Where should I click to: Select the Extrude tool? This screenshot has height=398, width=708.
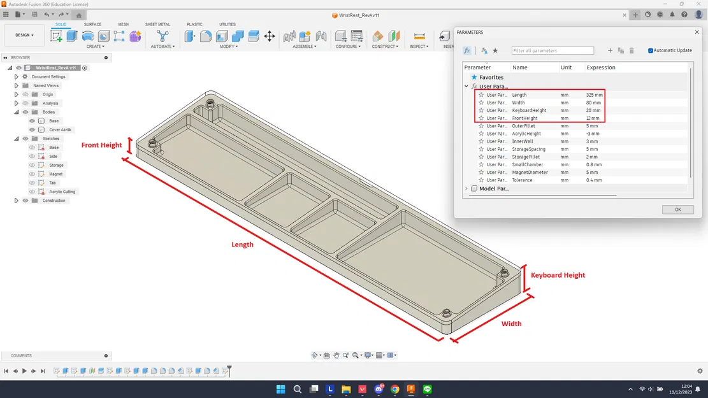tap(72, 36)
